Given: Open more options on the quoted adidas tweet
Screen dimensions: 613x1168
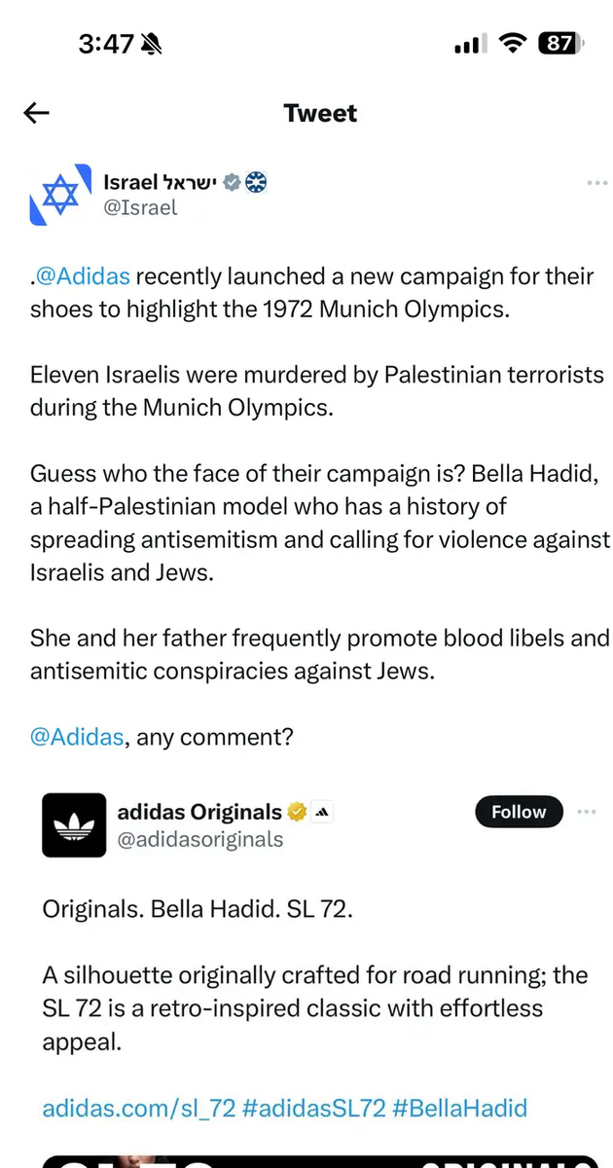Looking at the screenshot, I should pyautogui.click(x=587, y=812).
